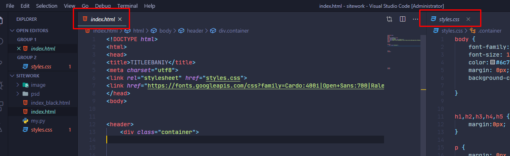
Task: Click the body breadcrumb segment
Action: click(165, 31)
